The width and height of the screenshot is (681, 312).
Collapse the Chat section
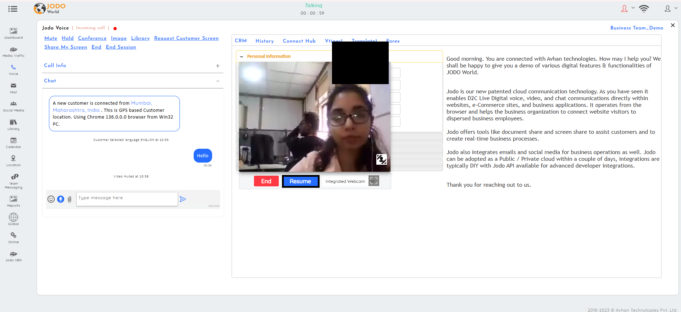tap(218, 81)
